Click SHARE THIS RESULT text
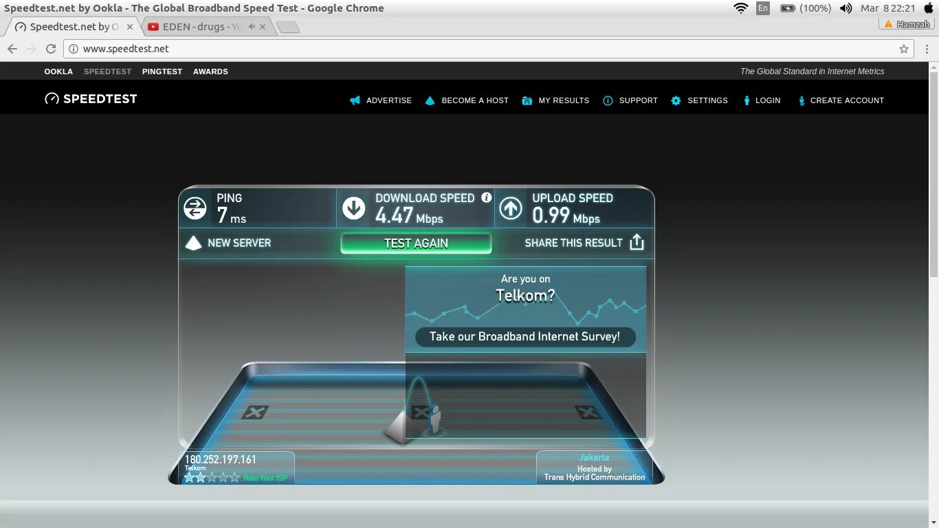This screenshot has width=939, height=528. point(573,243)
